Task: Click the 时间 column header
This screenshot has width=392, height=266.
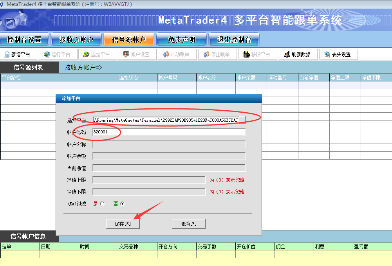Action: click(99, 246)
